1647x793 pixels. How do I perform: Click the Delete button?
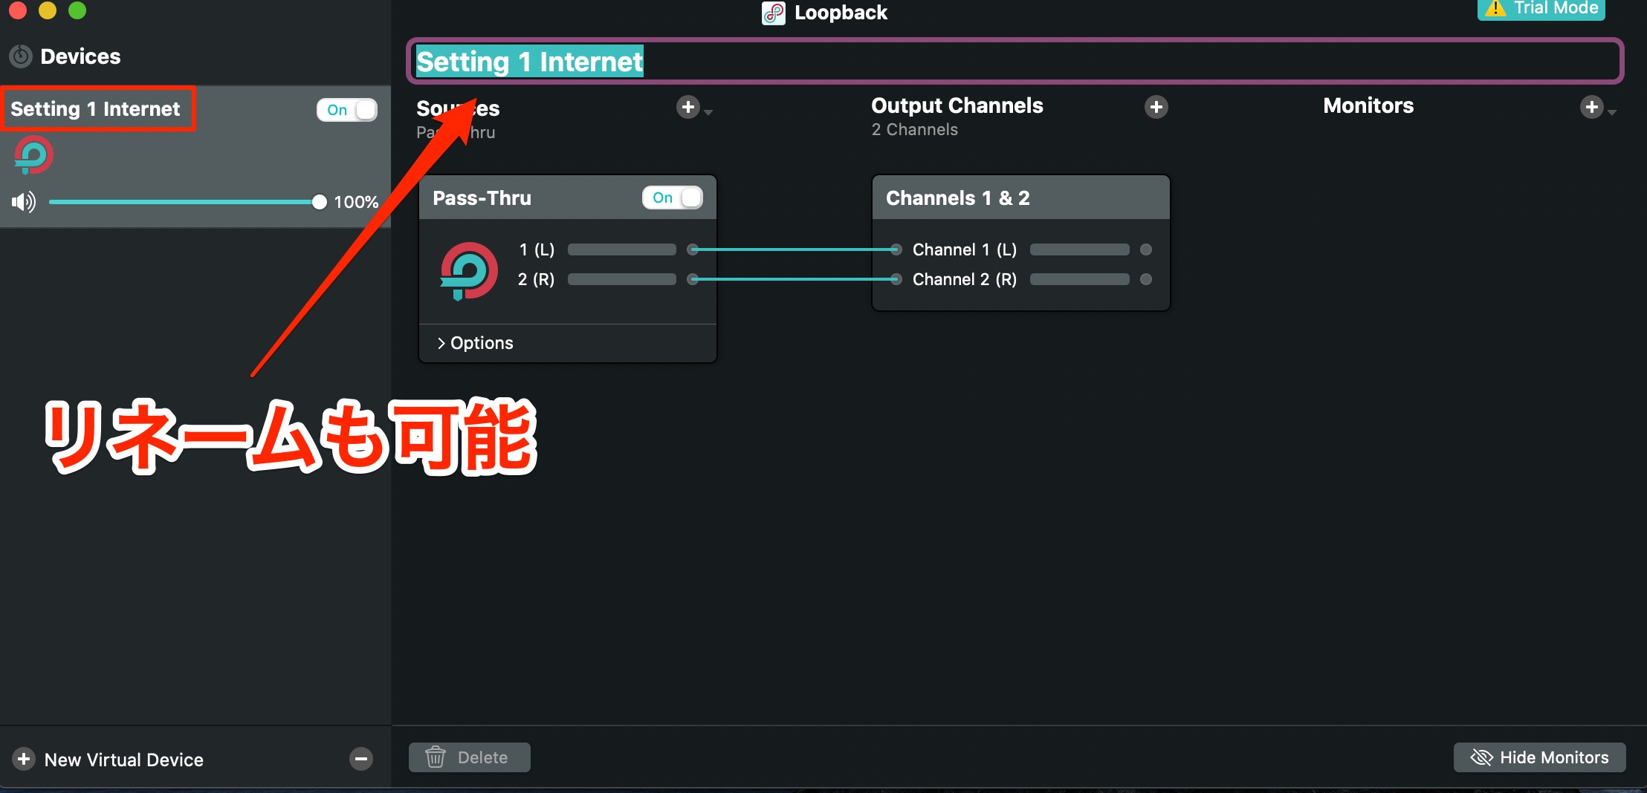pos(470,757)
